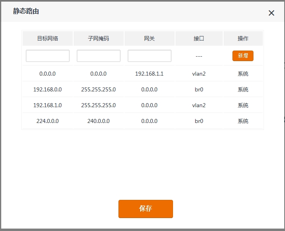Click gateway 0.0.0.0 in 192.168.1.0 row
Screen dimensions: 285x231
(150, 105)
